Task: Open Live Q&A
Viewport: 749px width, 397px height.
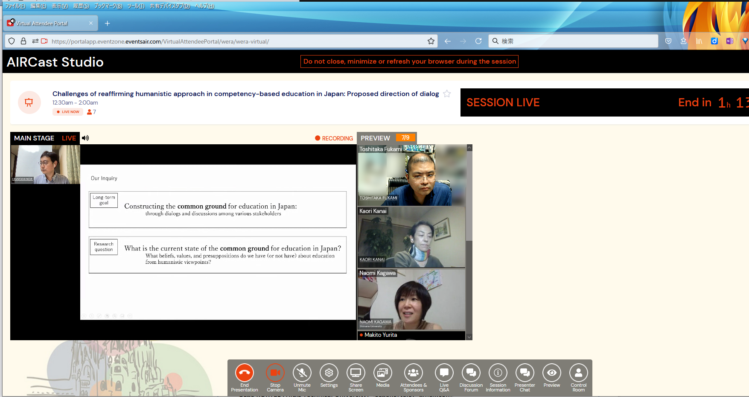Action: click(444, 373)
